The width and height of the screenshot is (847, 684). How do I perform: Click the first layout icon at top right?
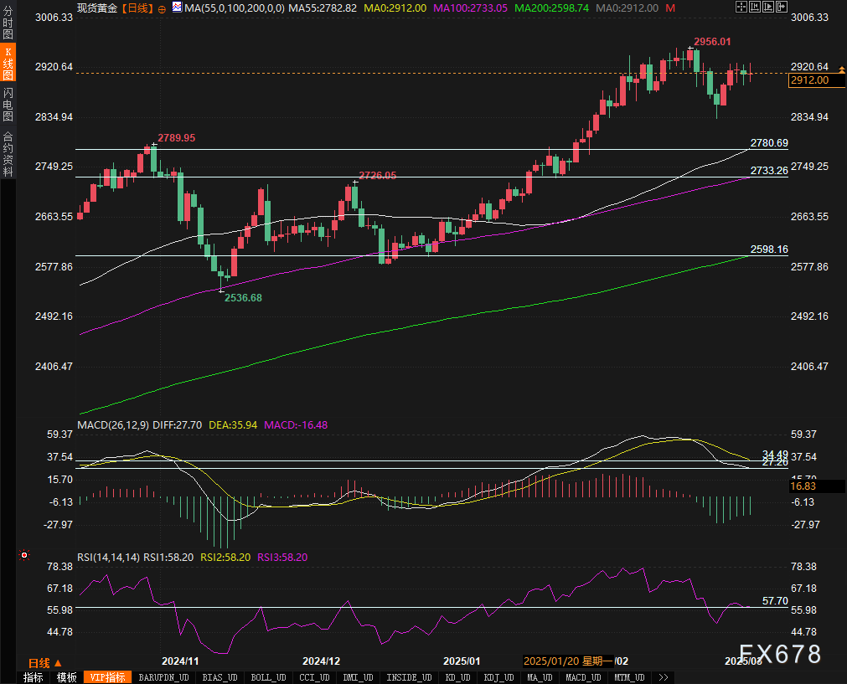pos(741,7)
